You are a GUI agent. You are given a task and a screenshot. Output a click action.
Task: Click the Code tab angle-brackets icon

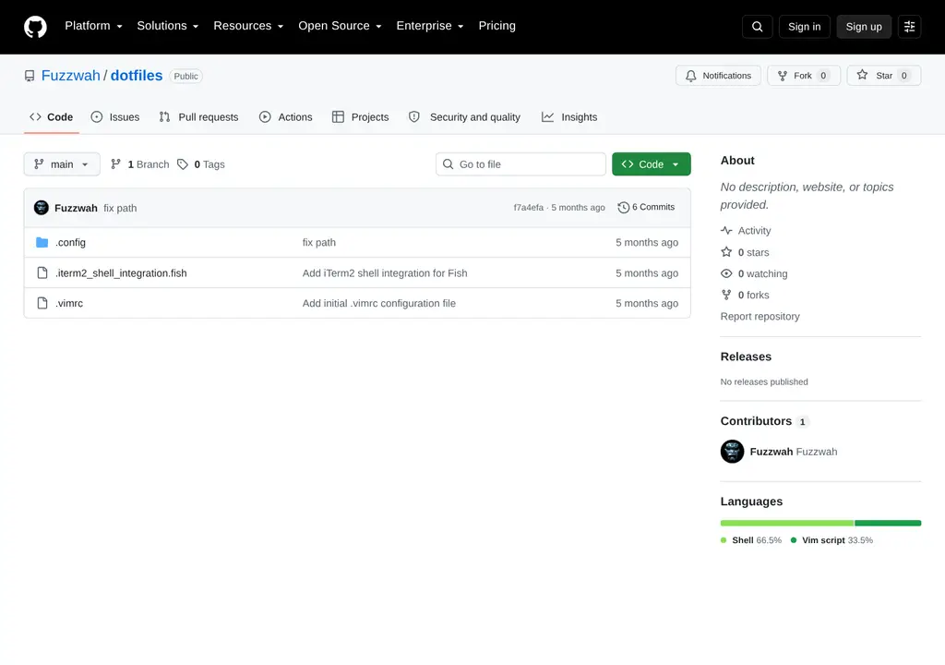(36, 117)
